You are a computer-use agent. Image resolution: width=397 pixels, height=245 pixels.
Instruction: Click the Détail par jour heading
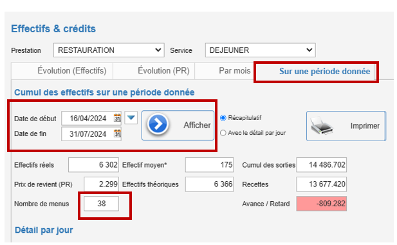tap(44, 230)
